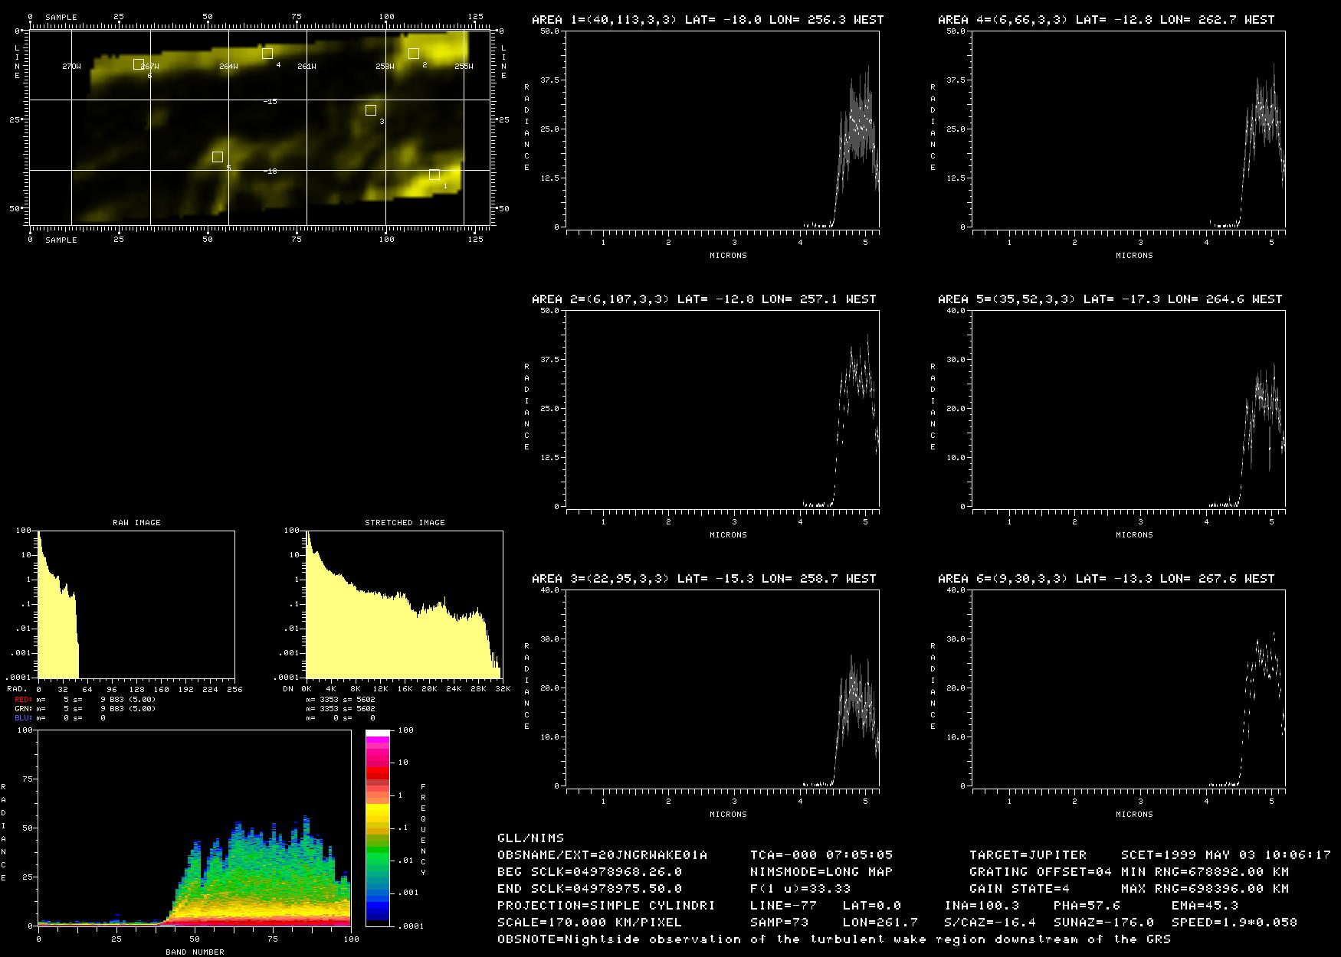
Task: Click the EMA=45.3 value
Action: pyautogui.click(x=1205, y=905)
